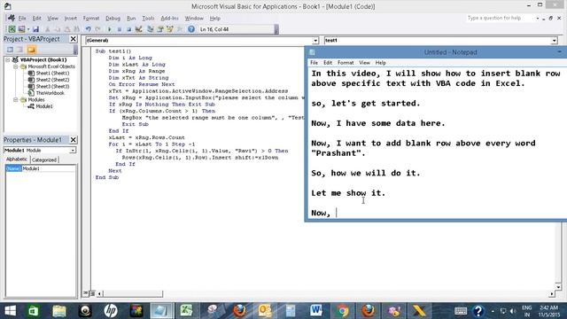Run the macro with the green play icon

coord(110,29)
